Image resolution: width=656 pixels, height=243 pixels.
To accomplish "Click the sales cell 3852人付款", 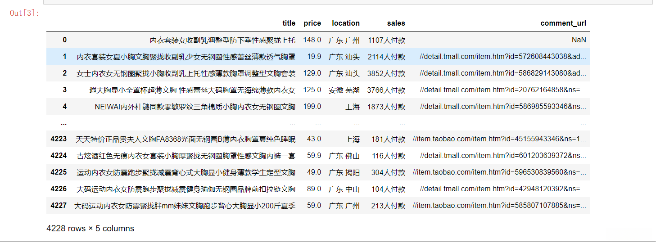I will click(x=386, y=73).
